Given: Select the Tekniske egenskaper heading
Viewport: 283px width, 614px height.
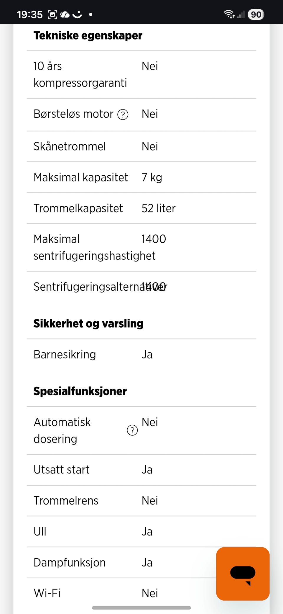Looking at the screenshot, I should (x=88, y=35).
